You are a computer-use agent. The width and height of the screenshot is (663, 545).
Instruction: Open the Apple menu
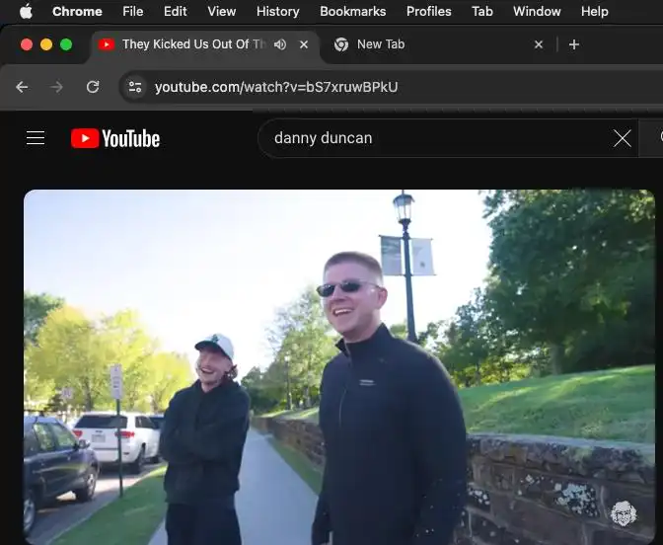pyautogui.click(x=26, y=12)
